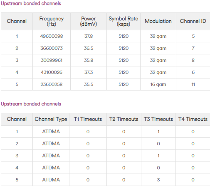Click the power value 37.8

[89, 36]
